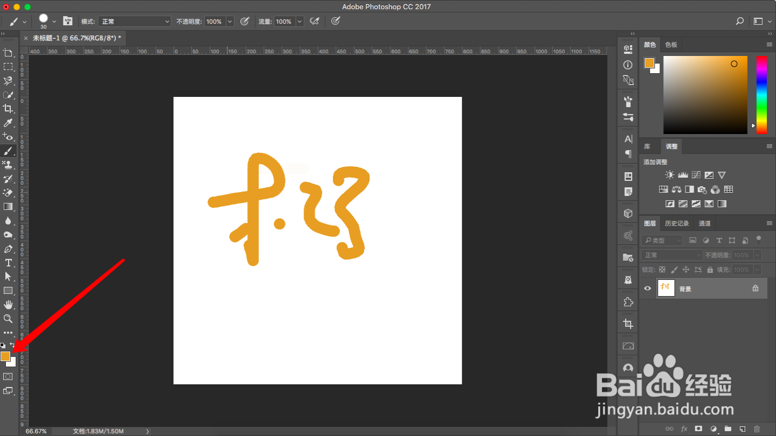Add layer style fx button
The width and height of the screenshot is (776, 436).
(684, 429)
